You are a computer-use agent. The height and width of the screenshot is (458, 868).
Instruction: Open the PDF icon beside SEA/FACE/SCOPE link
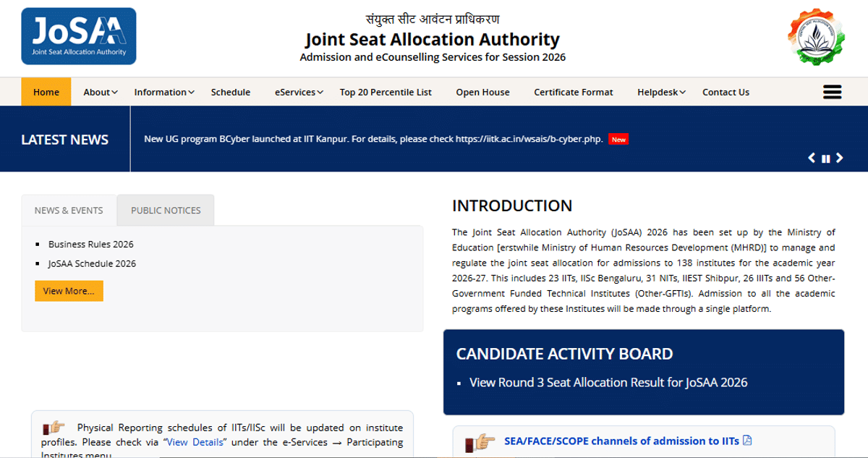(x=747, y=441)
